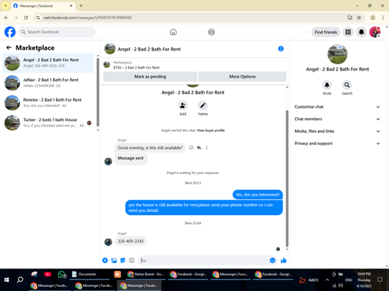
Task: Reload the page in Chrome
Action: point(26,18)
